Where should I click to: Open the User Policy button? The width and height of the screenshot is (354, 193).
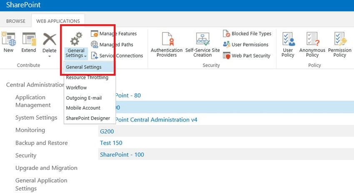coord(288,40)
